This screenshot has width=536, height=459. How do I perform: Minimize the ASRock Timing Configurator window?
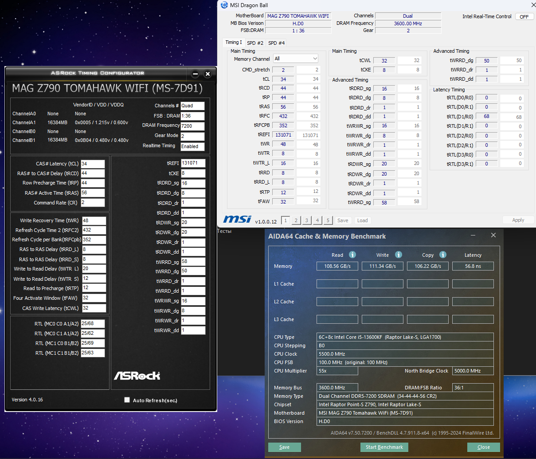(x=196, y=74)
